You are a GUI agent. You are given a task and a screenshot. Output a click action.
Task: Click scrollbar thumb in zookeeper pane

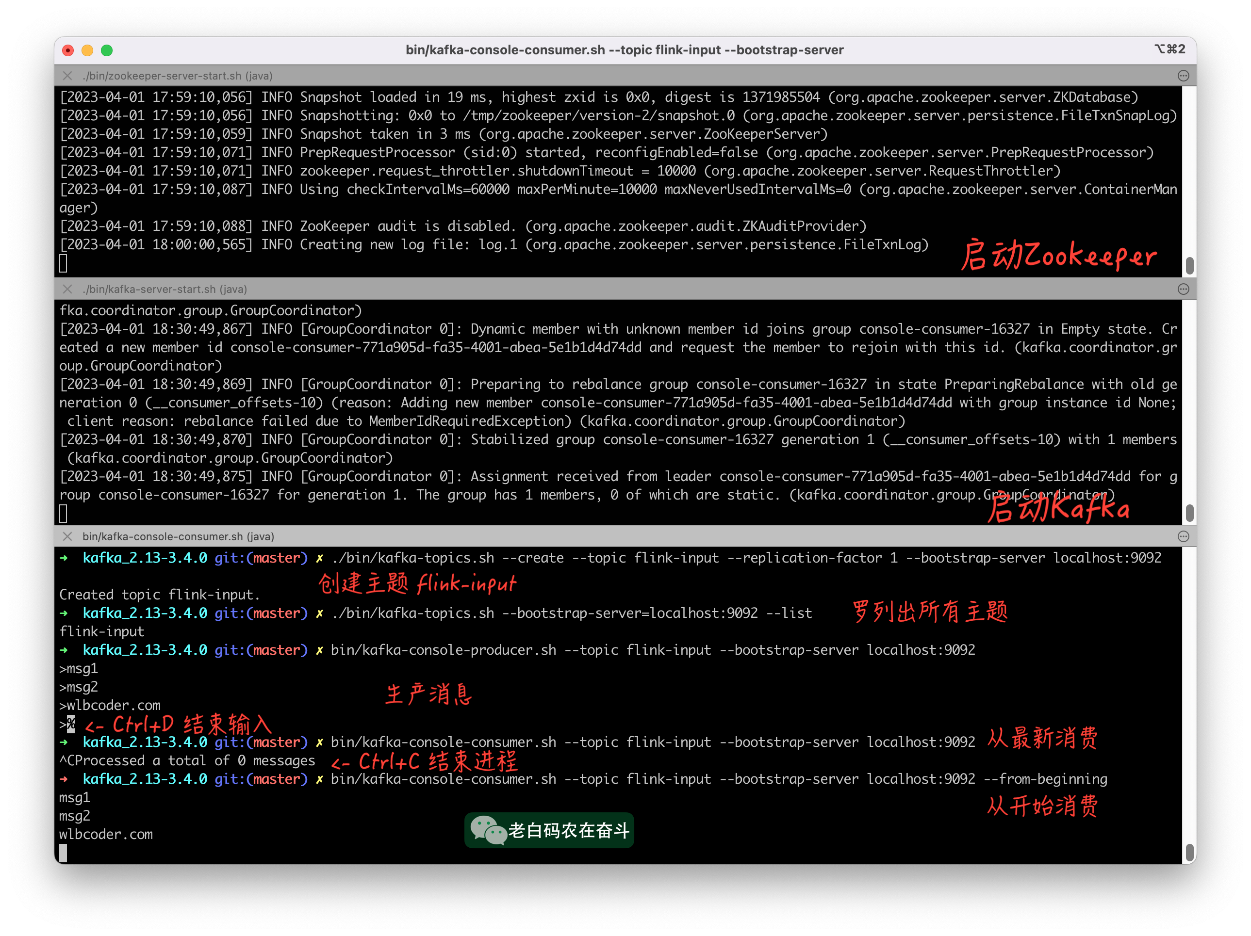click(1189, 266)
